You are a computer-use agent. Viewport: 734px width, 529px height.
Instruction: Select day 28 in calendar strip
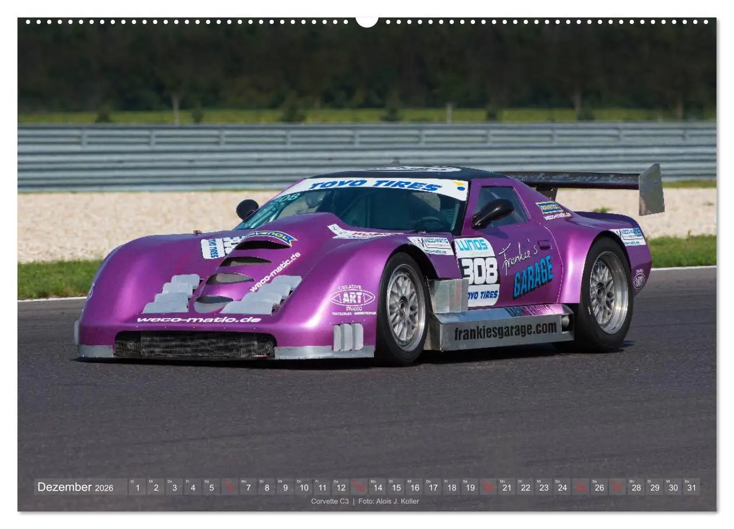tap(636, 487)
